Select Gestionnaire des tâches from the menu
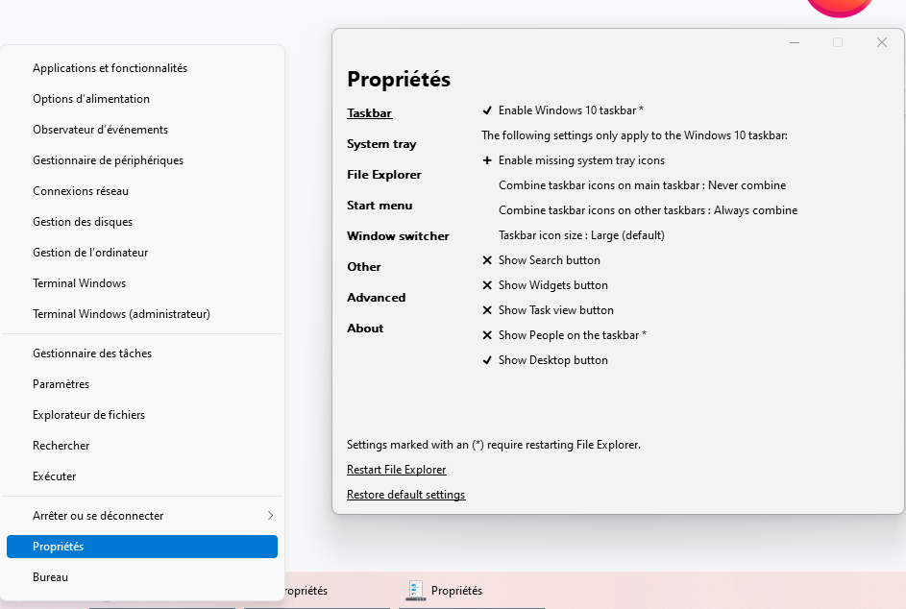Screen dimensions: 906x609 92,353
